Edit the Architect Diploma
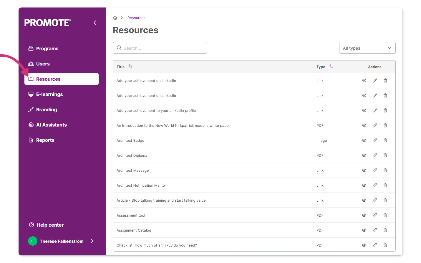The height and width of the screenshot is (263, 421). coord(375,155)
